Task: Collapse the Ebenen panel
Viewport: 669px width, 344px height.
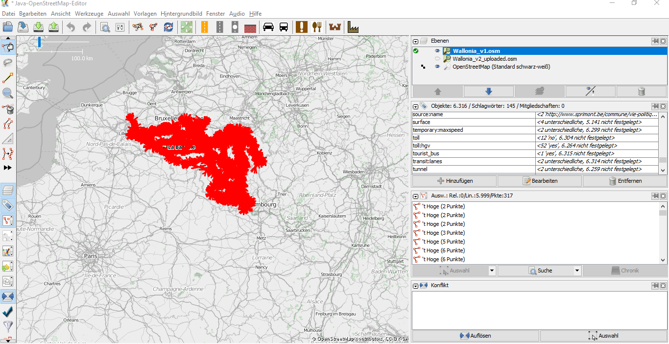Action: (416, 42)
